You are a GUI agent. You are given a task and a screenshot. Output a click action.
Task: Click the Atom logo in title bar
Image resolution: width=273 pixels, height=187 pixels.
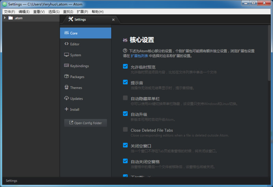pyautogui.click(x=4, y=4)
